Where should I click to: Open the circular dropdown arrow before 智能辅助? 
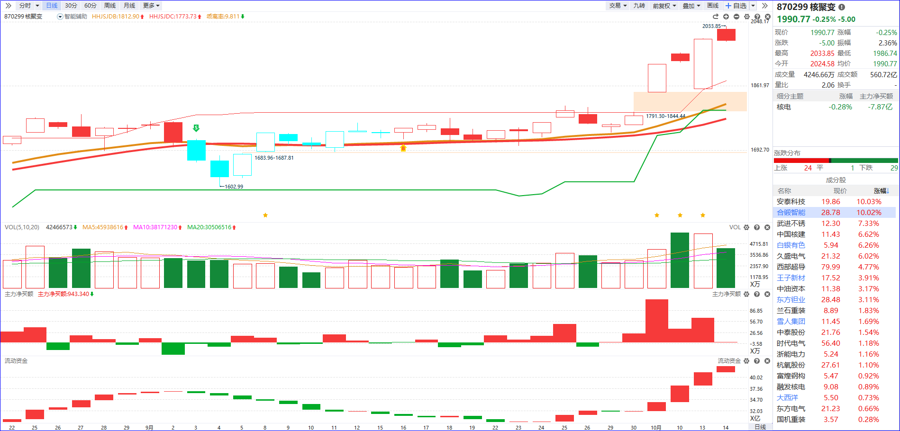coord(60,17)
